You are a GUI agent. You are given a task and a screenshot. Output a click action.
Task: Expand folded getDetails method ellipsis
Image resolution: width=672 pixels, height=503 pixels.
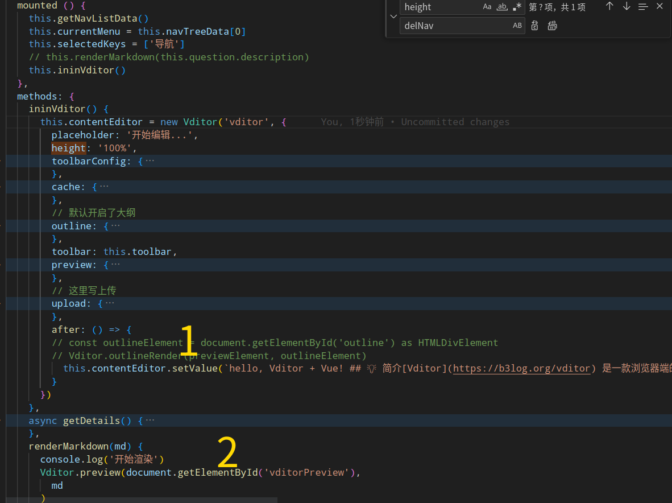point(150,420)
